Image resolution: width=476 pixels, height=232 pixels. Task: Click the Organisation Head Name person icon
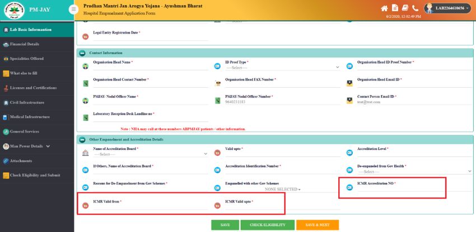(x=85, y=66)
